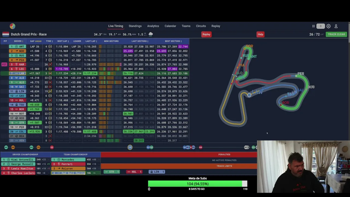Click the soft tyre icon in HAM row
Viewport: 350px width, 197px height.
(x=50, y=65)
